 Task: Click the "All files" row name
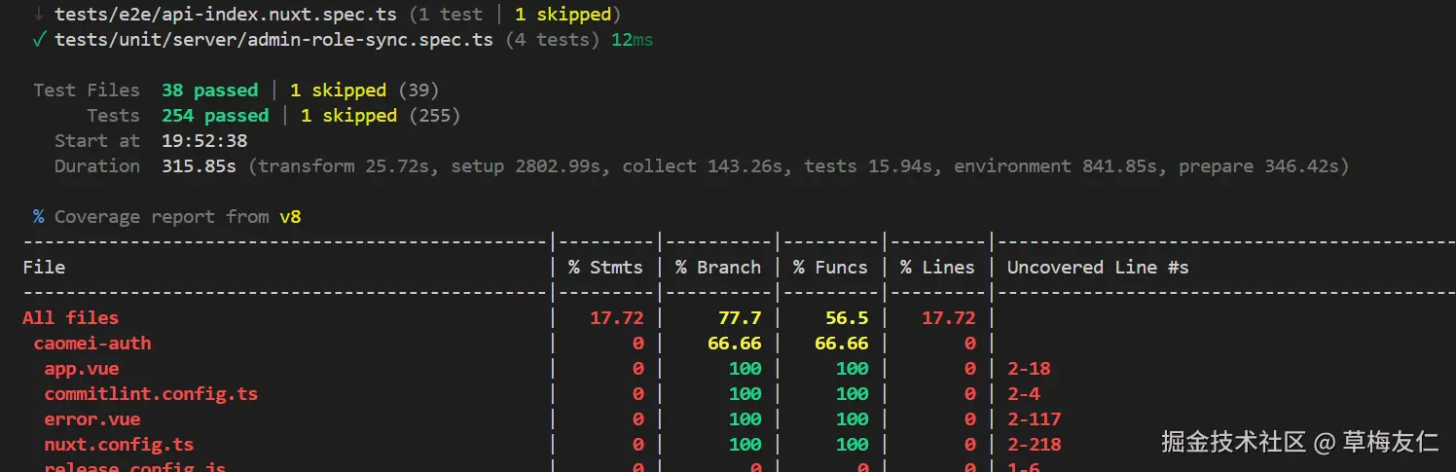tap(70, 318)
